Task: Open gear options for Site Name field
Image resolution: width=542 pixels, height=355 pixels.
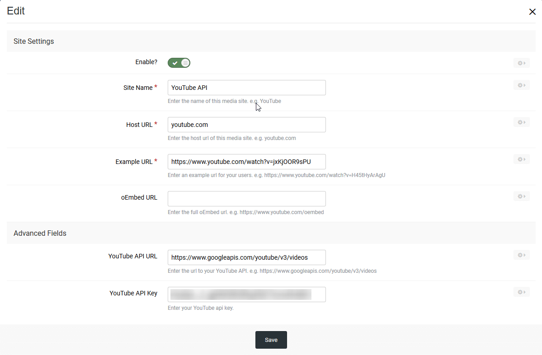Action: (x=521, y=85)
